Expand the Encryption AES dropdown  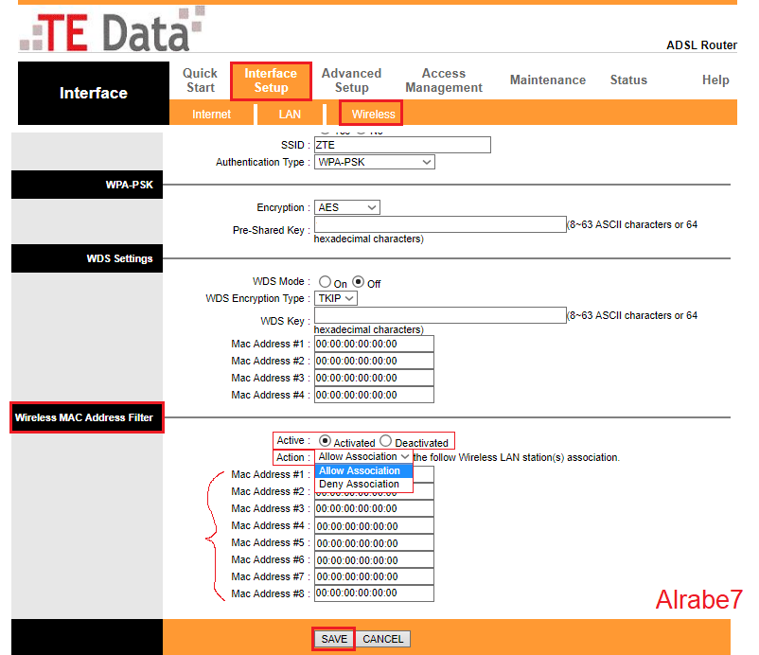pos(347,207)
